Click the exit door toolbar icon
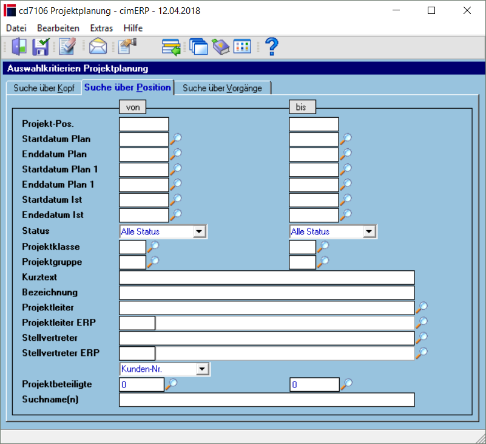486x444 pixels. tap(19, 47)
